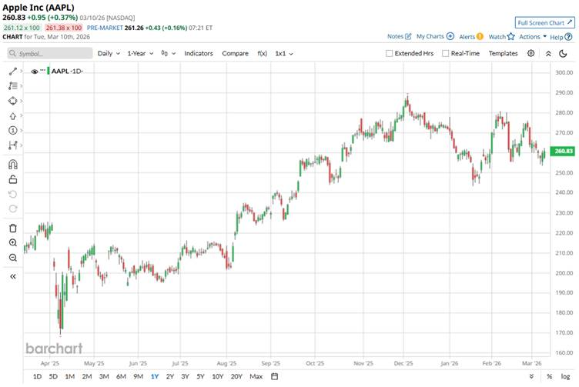The width and height of the screenshot is (579, 387).
Task: Delete drawings with the trash icon
Action: (13, 228)
